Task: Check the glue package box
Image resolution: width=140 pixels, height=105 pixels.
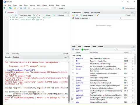Action: [x=73, y=102]
